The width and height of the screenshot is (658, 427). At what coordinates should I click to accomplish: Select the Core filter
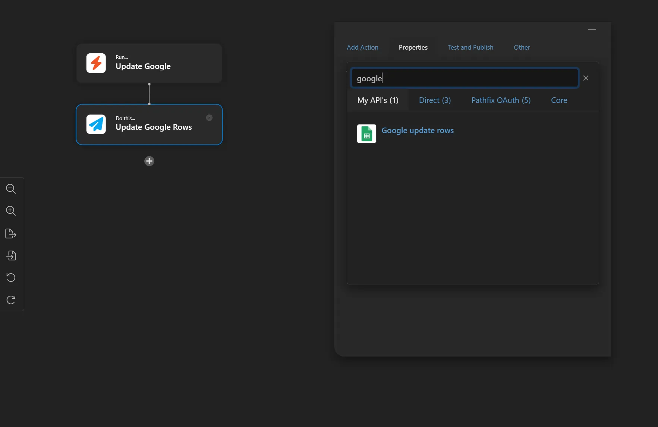coord(559,100)
